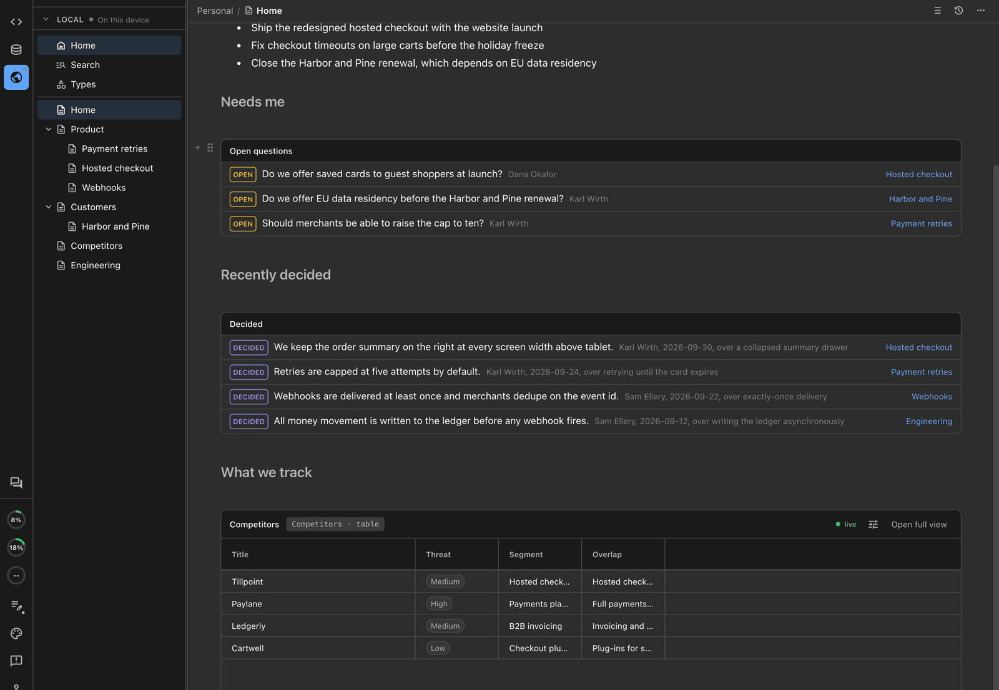Click the page vertical scrollbar
The width and height of the screenshot is (999, 690).
[x=995, y=428]
